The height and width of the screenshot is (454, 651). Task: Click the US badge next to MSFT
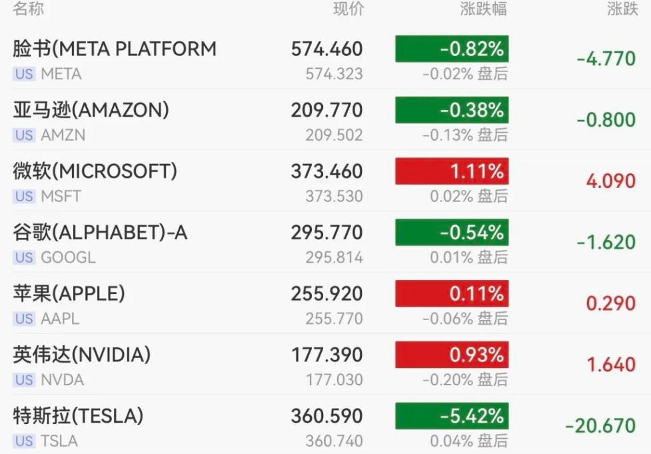pyautogui.click(x=24, y=197)
